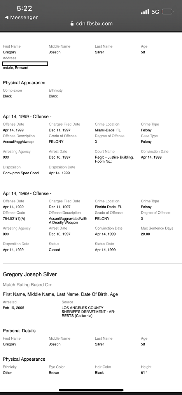Image resolution: width=182 pixels, height=395 pixels.
Task: Tap the offense code 784.021(1)(A)
Action: (x=14, y=219)
